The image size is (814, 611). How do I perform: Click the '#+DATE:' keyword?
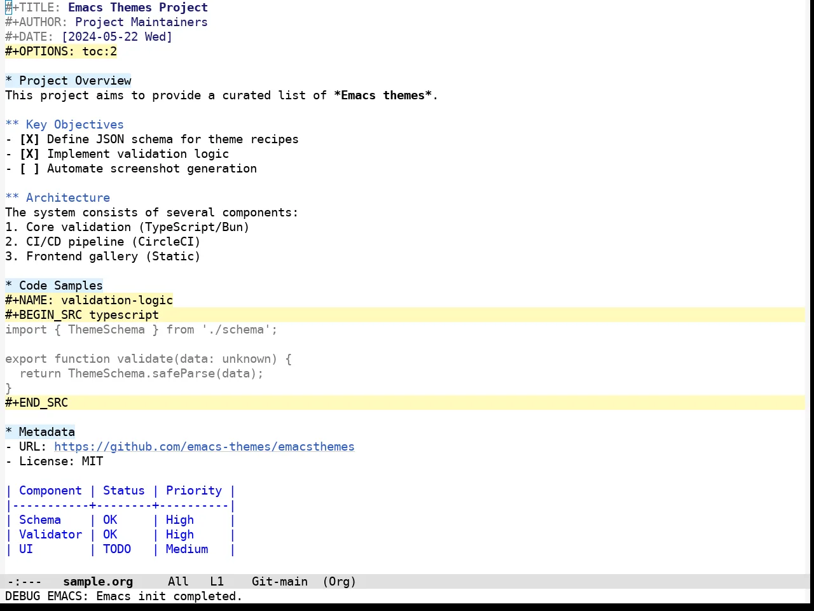29,37
